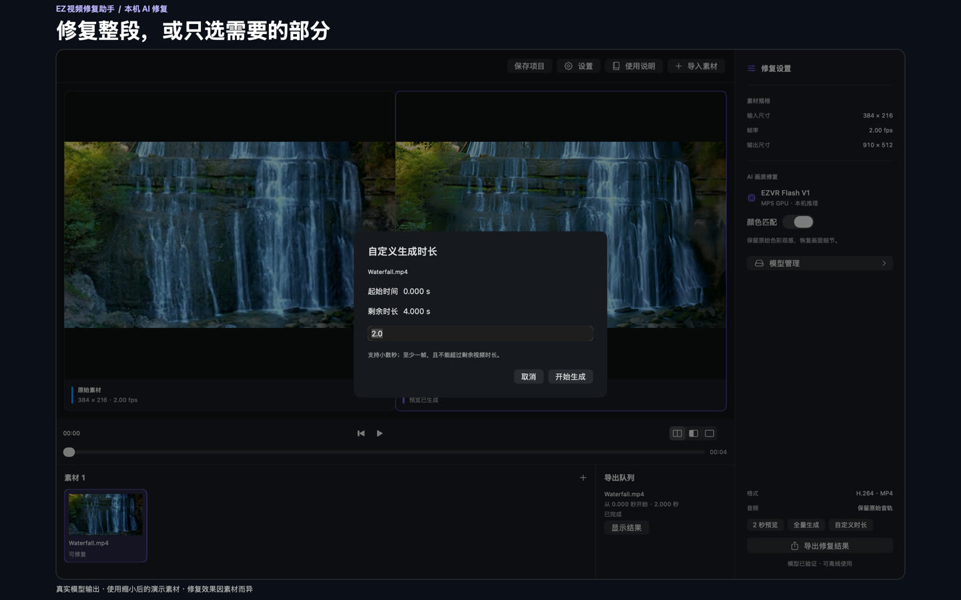The height and width of the screenshot is (600, 961).
Task: Click 开始生成 to start generation
Action: pos(571,377)
